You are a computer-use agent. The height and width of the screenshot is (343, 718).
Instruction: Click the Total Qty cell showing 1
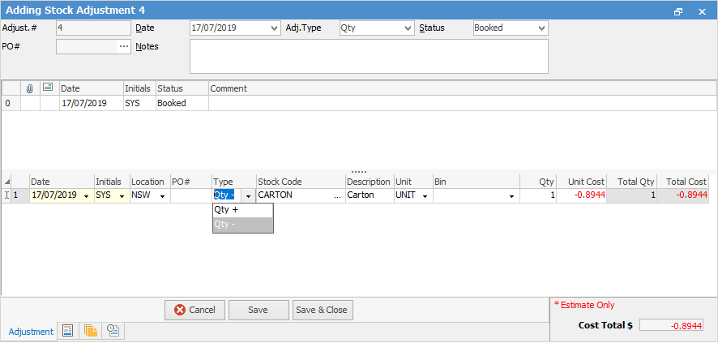tap(632, 195)
